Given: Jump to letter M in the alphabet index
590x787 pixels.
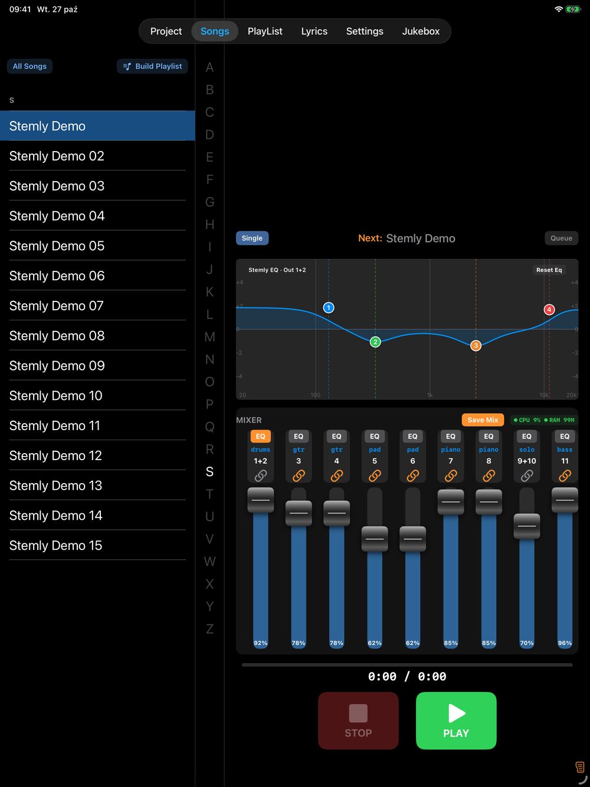Looking at the screenshot, I should pos(209,337).
